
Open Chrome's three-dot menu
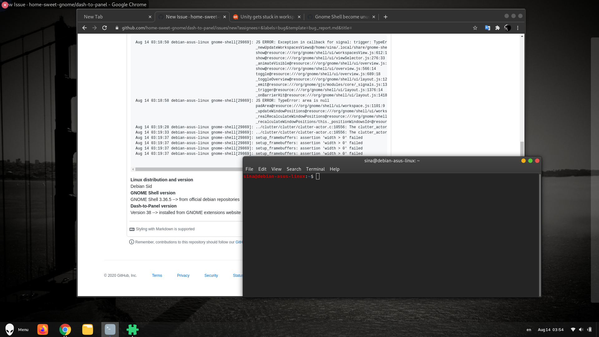coord(518,28)
